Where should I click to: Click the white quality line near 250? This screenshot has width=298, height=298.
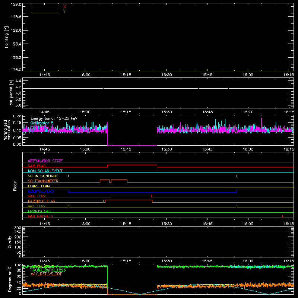pos(158,231)
